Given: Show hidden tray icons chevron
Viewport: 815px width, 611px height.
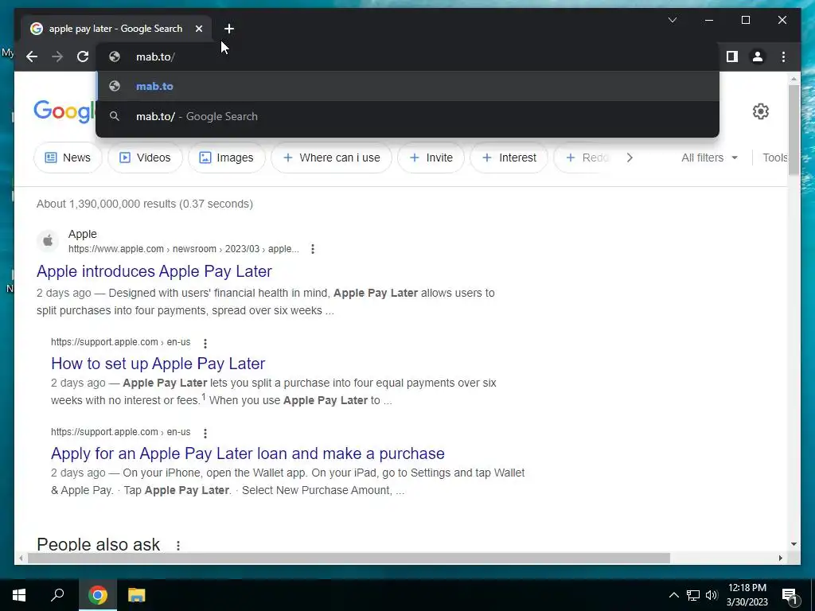Looking at the screenshot, I should (x=673, y=595).
